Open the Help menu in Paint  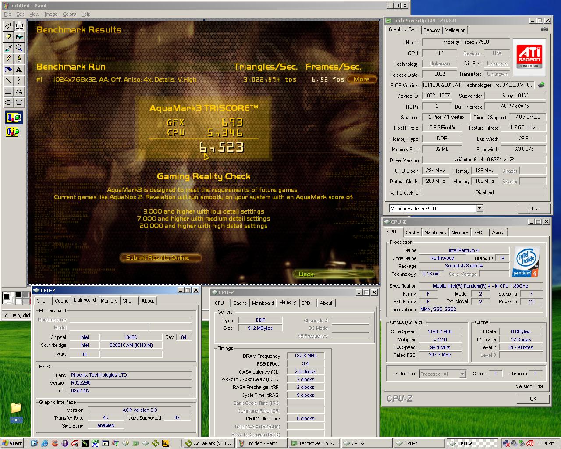[x=86, y=14]
